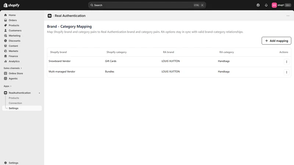Open the notifications bell
This screenshot has height=165, width=294.
(x=266, y=5)
